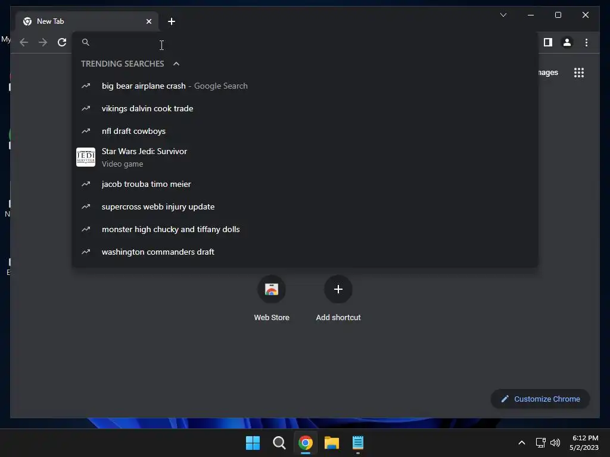Image resolution: width=610 pixels, height=457 pixels.
Task: Open the profile avatar menu
Action: coord(567,42)
